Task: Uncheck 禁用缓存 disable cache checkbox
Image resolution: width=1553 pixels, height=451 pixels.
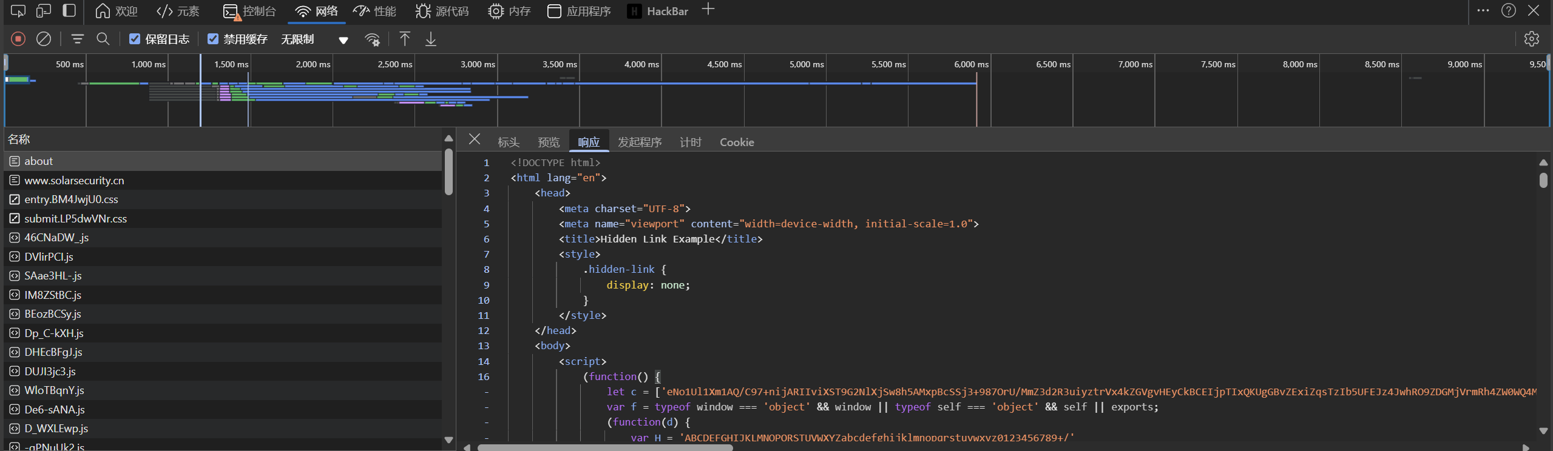Action: 213,39
